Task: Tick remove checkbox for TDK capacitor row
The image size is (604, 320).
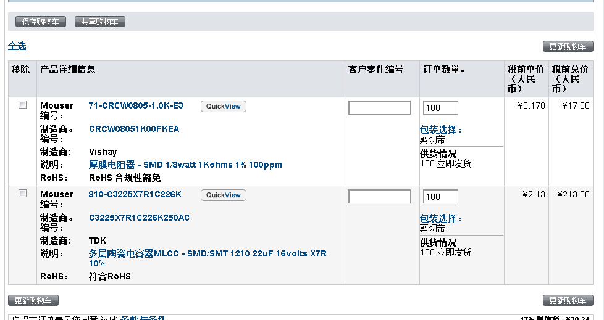Action: (23, 194)
